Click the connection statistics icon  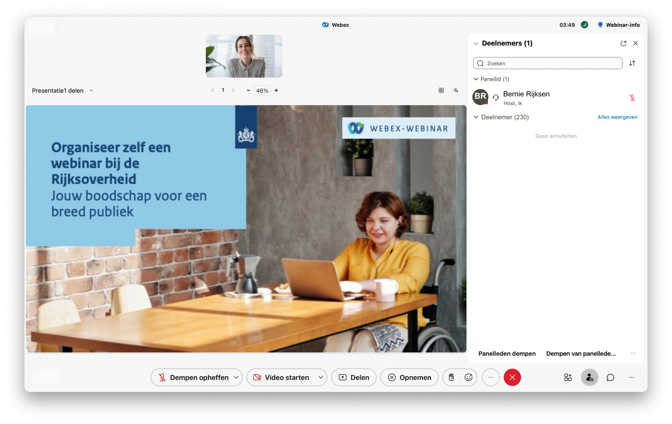coord(584,25)
